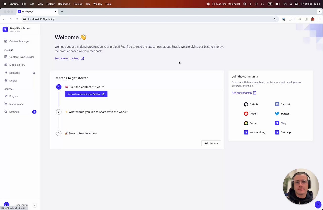The height and width of the screenshot is (210, 323).
Task: Select step 2 circle in the tour
Action: 59,112
